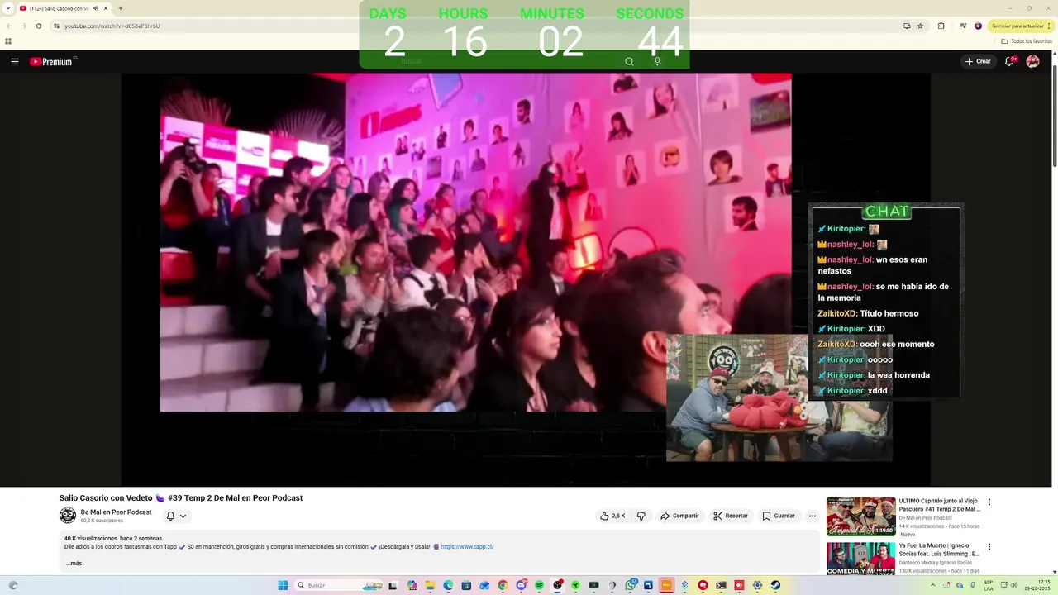Dislike the video with thumbs-down button

[641, 516]
